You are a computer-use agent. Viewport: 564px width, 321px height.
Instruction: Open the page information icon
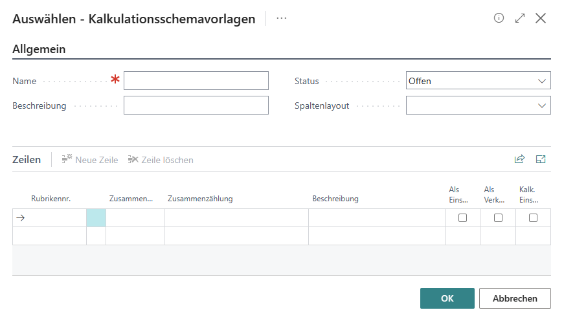499,18
